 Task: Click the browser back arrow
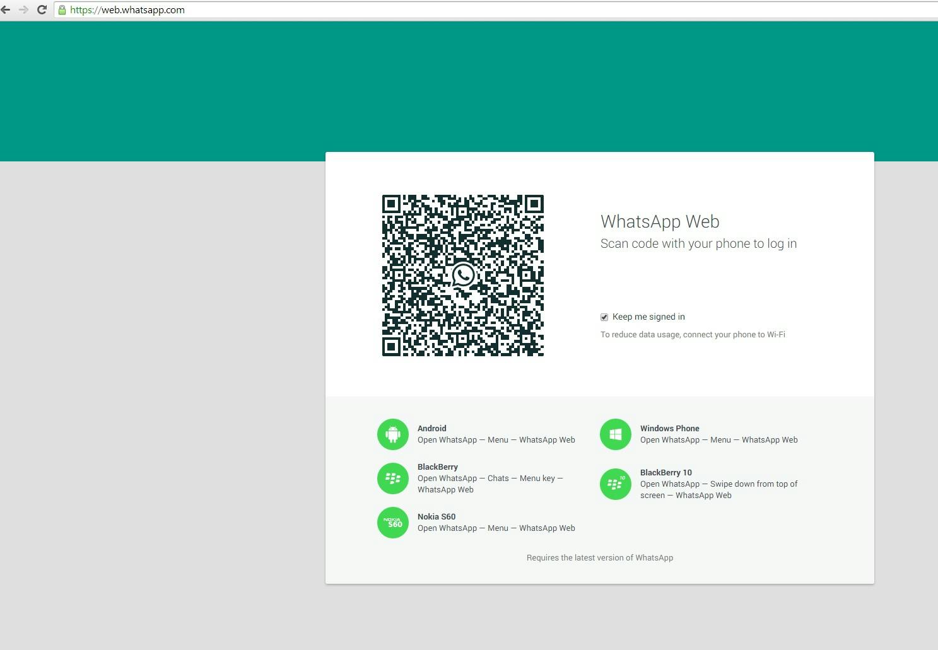6,9
